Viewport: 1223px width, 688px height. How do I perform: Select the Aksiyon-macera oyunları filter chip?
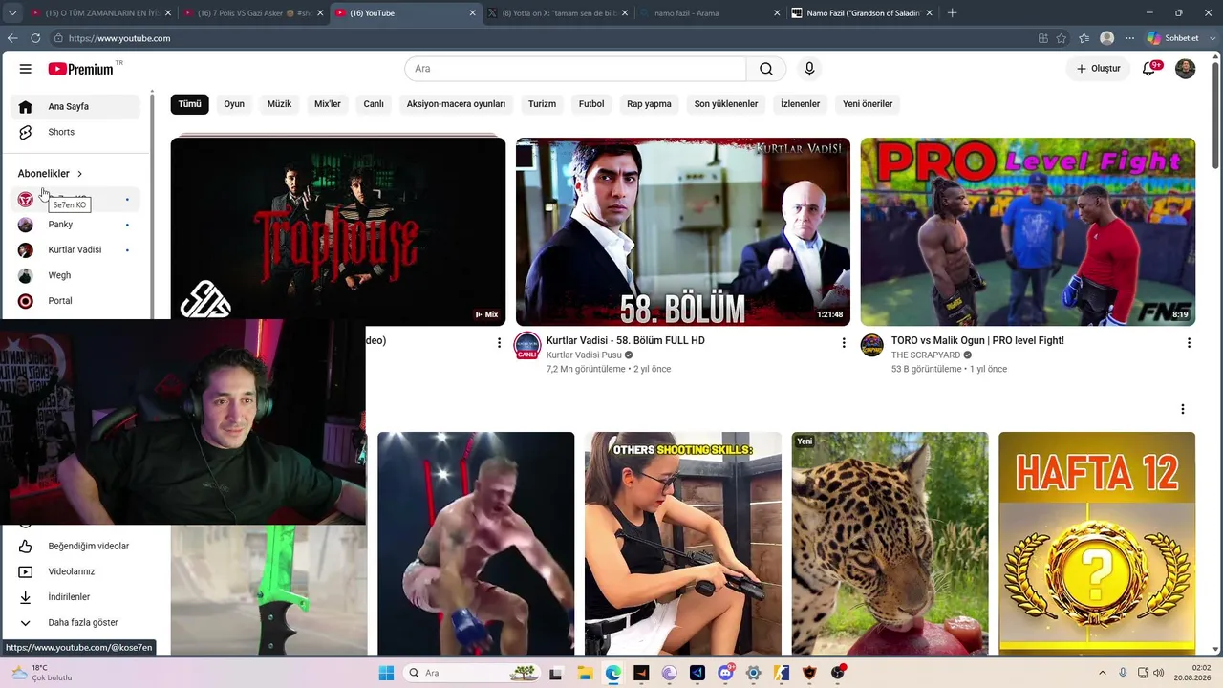tap(456, 104)
